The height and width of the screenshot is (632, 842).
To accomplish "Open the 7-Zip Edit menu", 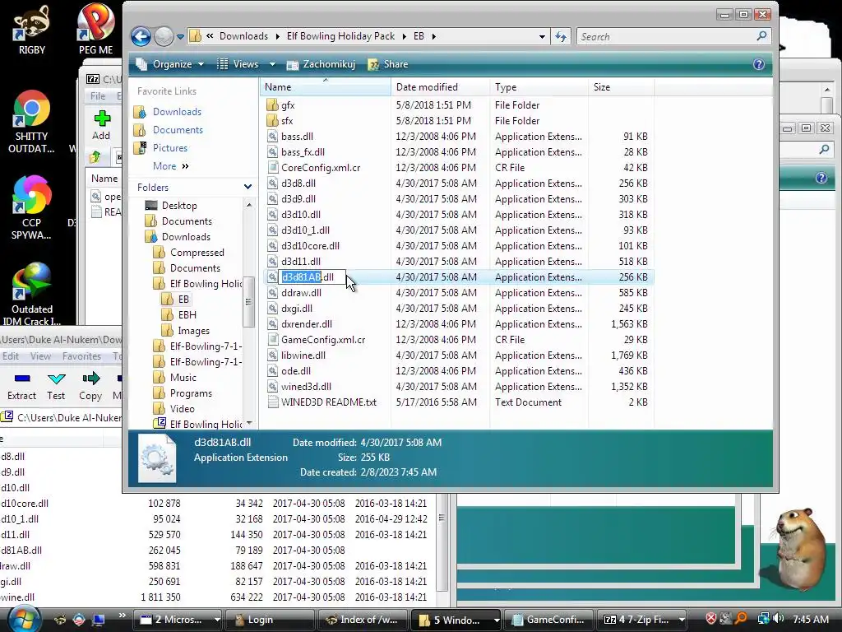I will pyautogui.click(x=10, y=355).
